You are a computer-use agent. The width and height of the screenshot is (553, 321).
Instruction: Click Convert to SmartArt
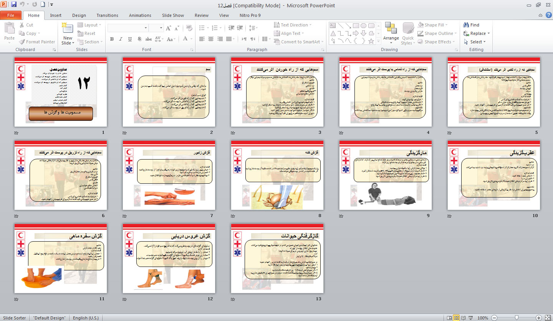click(298, 42)
